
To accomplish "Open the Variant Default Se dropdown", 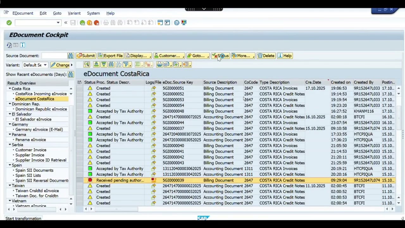I will [45, 65].
